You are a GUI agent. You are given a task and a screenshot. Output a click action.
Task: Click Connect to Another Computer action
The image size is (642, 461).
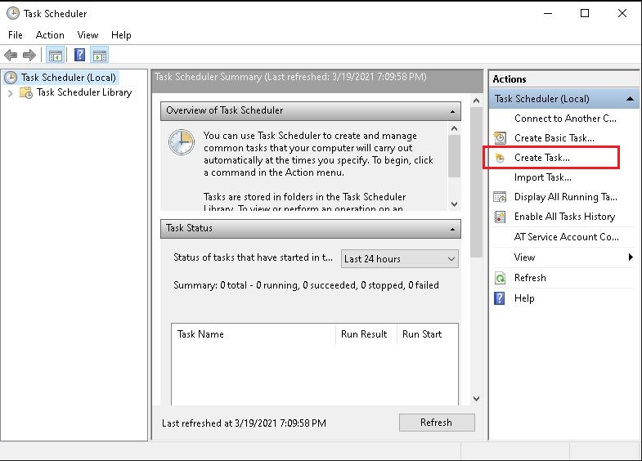point(565,119)
